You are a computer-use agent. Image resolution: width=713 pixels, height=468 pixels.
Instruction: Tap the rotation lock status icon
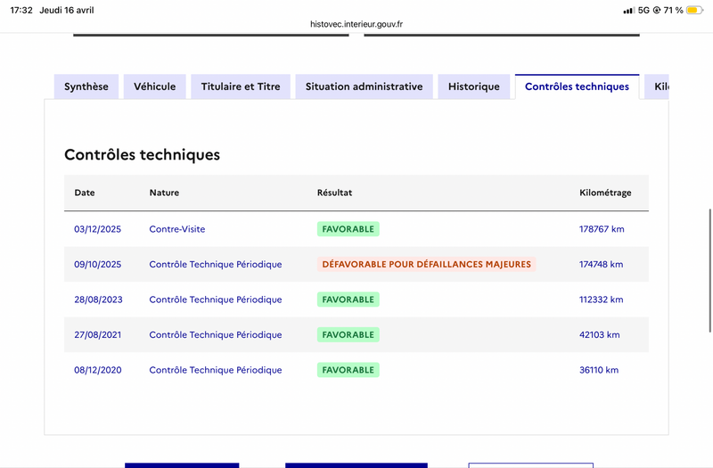(x=657, y=10)
